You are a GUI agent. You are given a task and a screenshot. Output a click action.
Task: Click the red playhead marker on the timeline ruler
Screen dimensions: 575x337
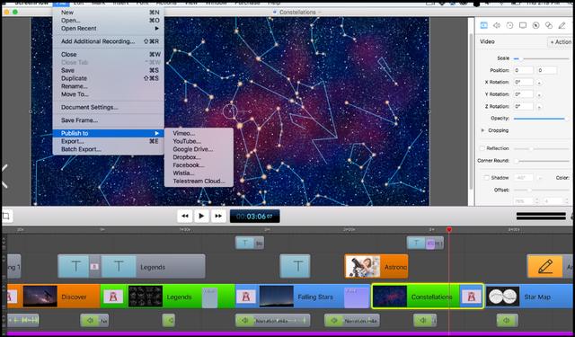(x=449, y=229)
